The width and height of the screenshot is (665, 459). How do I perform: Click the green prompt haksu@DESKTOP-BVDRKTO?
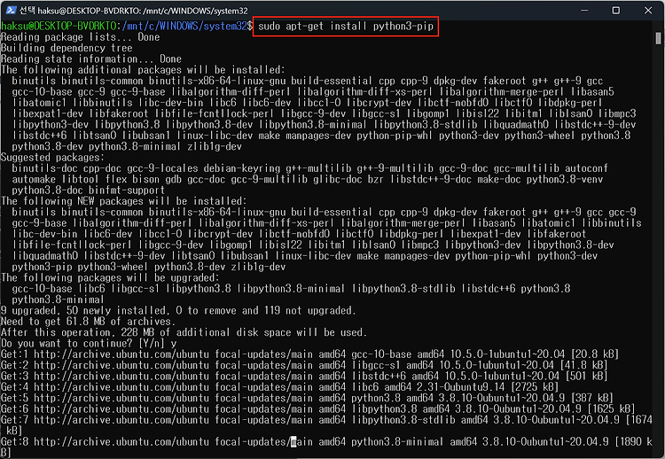tap(59, 27)
